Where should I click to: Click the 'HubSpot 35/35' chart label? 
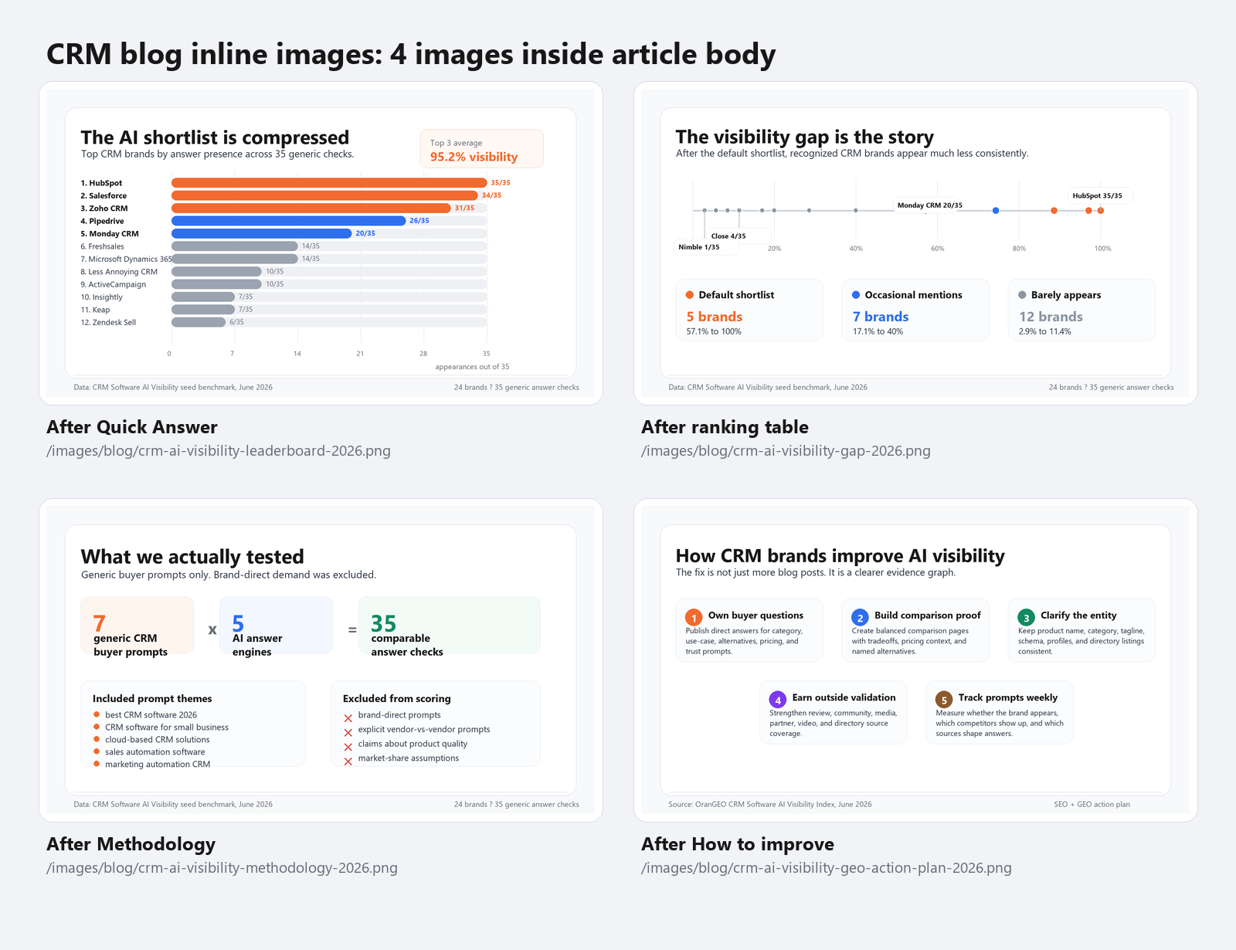tap(1097, 195)
